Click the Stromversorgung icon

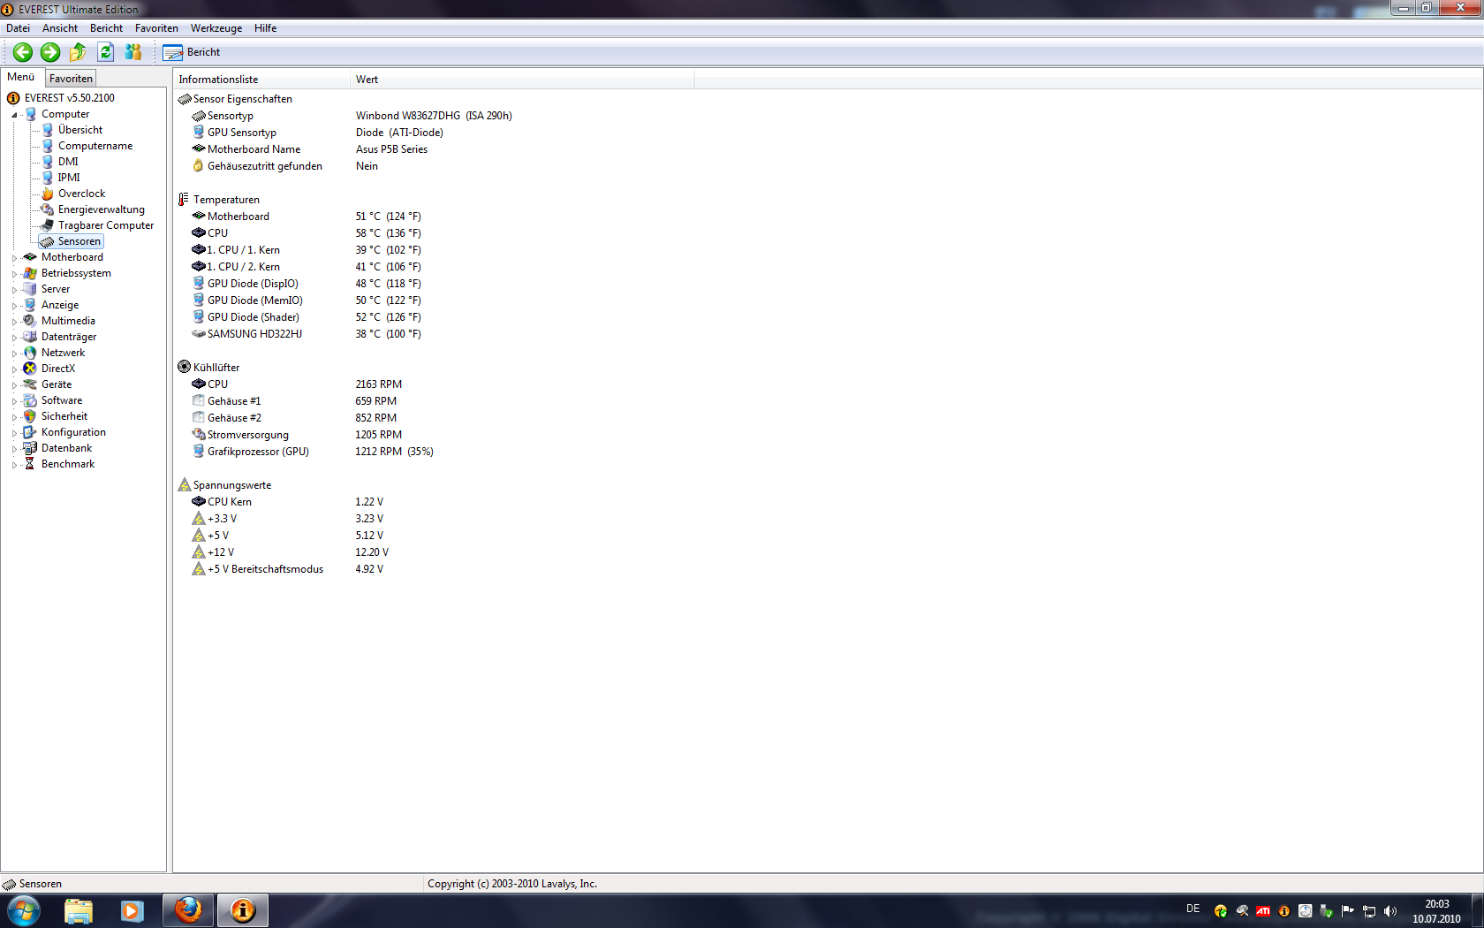coord(199,435)
